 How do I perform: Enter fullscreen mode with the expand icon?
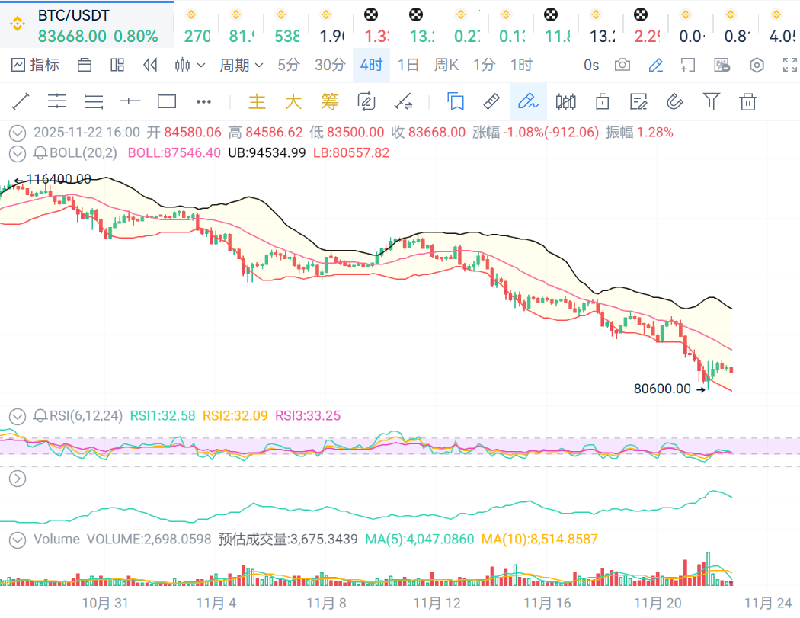[x=790, y=65]
